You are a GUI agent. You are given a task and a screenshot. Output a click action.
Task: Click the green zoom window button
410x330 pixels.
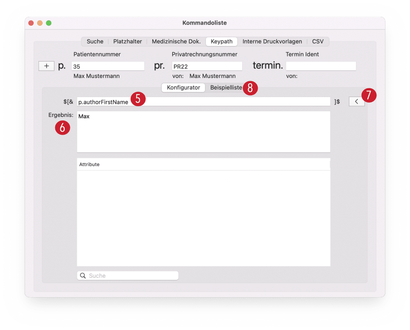[x=49, y=23]
